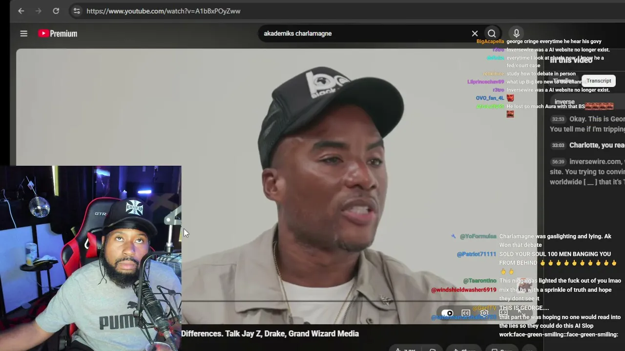Jump to the 33:03 transcript timestamp
The height and width of the screenshot is (351, 625).
[558, 145]
